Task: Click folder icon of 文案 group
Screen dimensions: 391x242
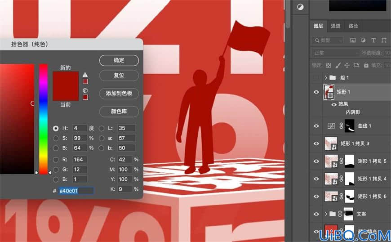Action: [x=333, y=214]
